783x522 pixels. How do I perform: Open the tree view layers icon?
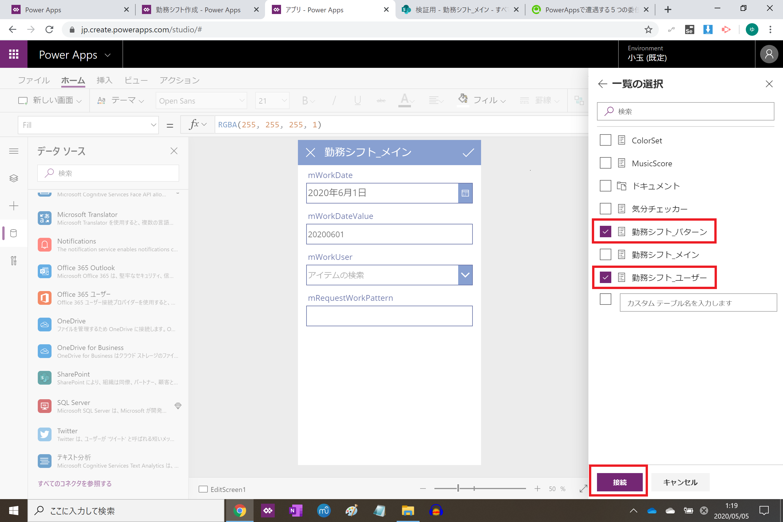coord(13,179)
